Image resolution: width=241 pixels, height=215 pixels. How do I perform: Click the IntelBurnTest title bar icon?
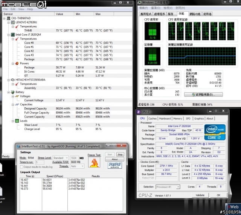pos(18,146)
